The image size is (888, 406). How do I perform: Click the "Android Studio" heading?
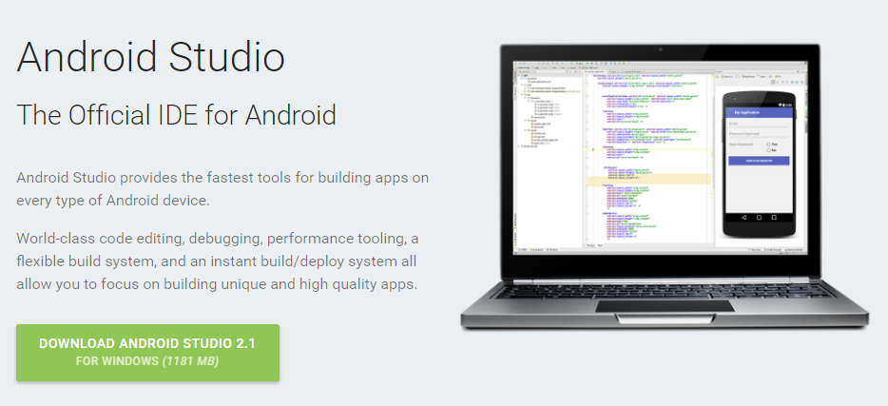[150, 57]
